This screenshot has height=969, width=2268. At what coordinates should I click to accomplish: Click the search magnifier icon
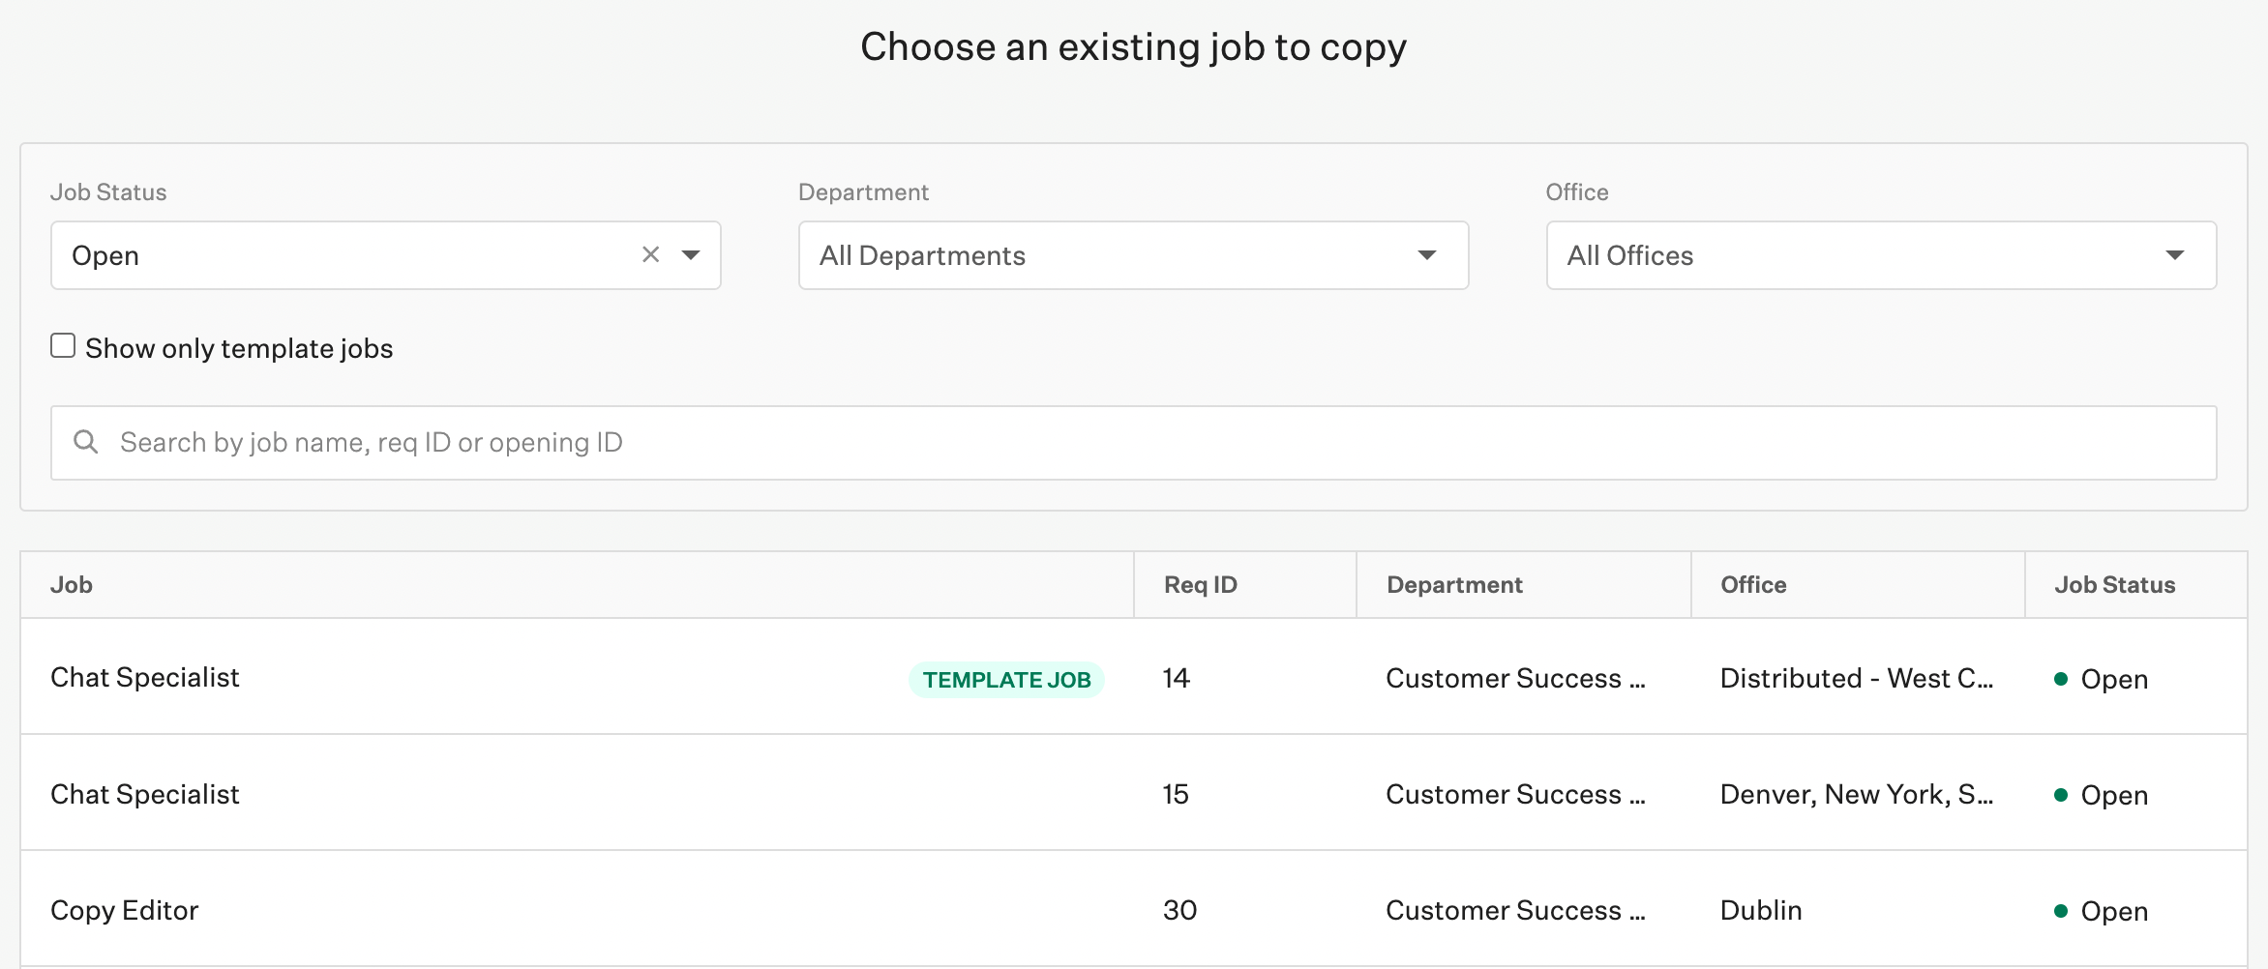click(x=85, y=442)
